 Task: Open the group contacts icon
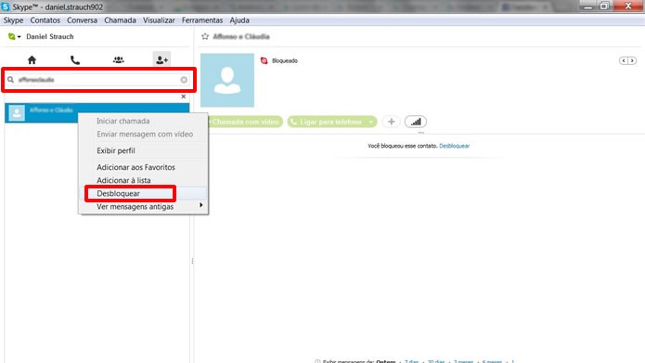point(119,60)
